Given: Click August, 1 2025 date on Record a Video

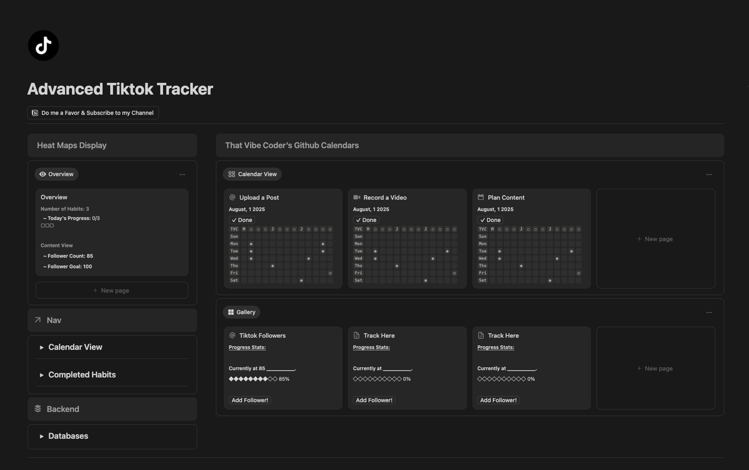Looking at the screenshot, I should coord(371,210).
